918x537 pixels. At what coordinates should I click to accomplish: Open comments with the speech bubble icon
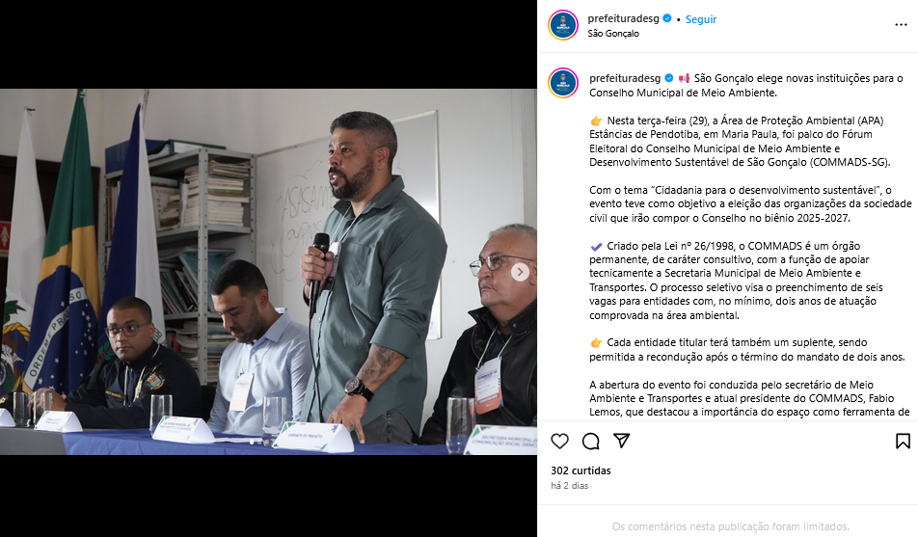[x=591, y=441]
